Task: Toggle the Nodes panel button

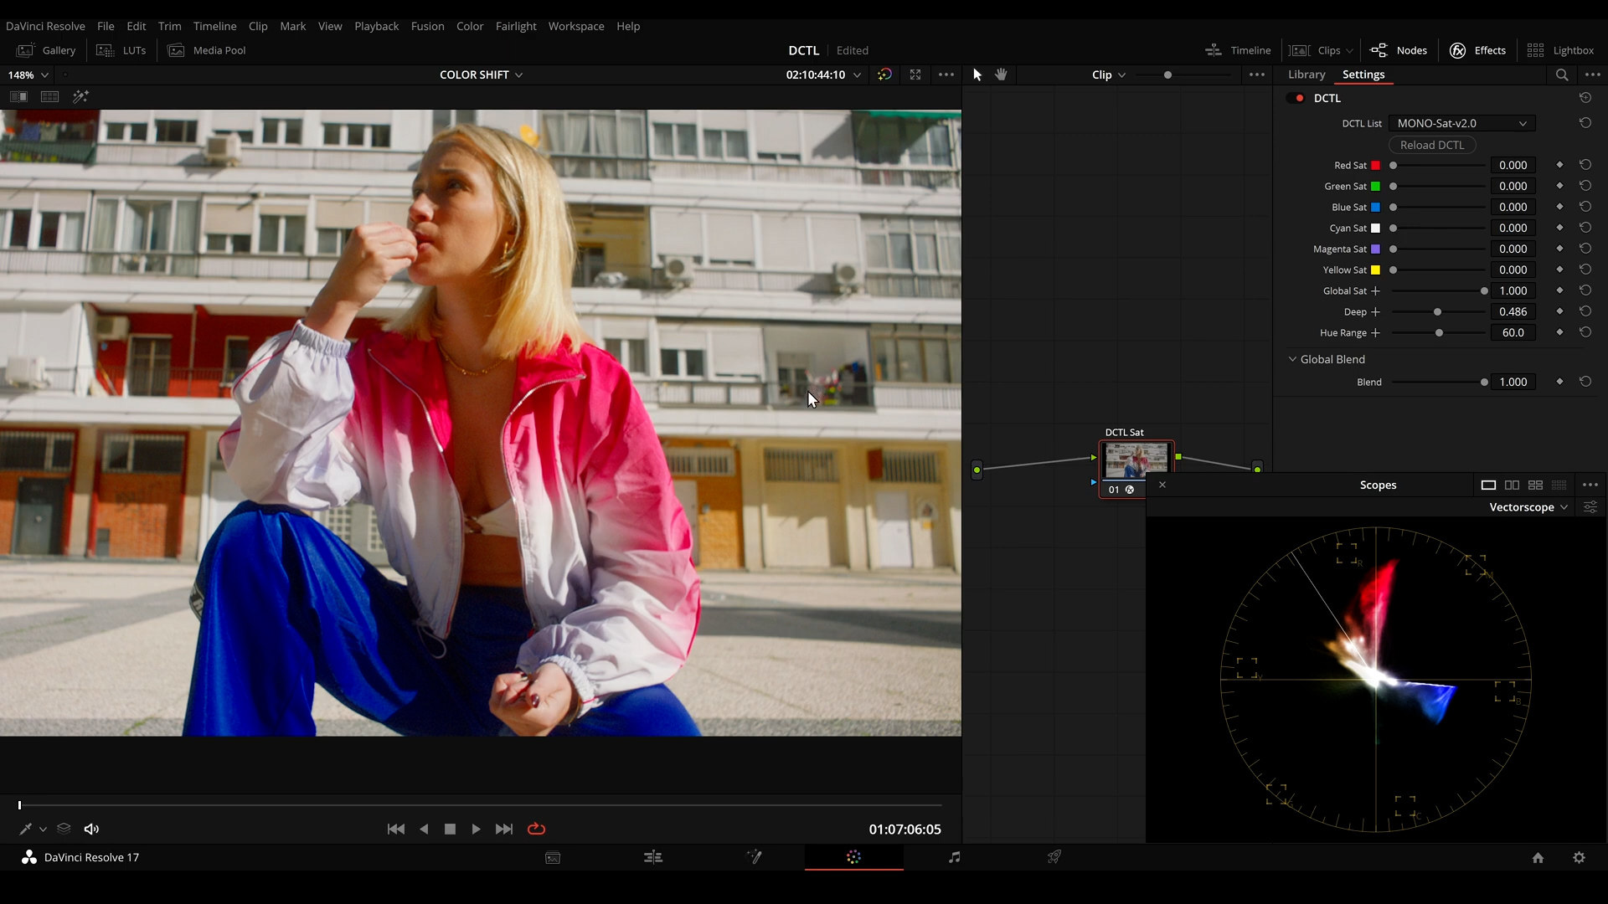Action: [x=1399, y=50]
